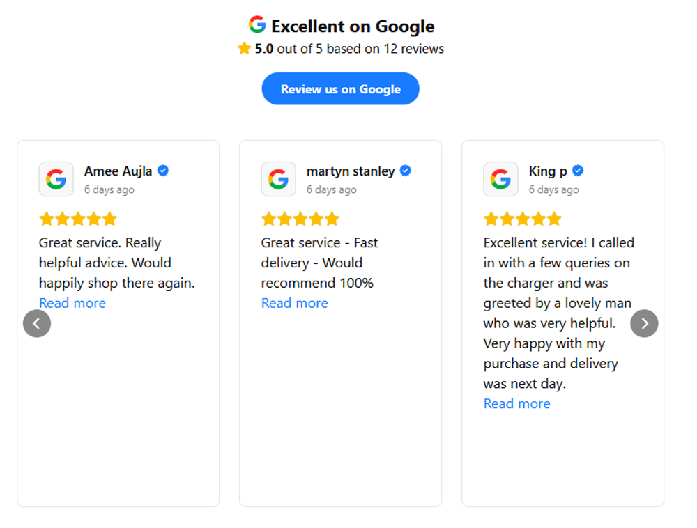Screen dimensions: 697x528
Task: Click the Google avatar on King p's review
Action: click(x=500, y=179)
